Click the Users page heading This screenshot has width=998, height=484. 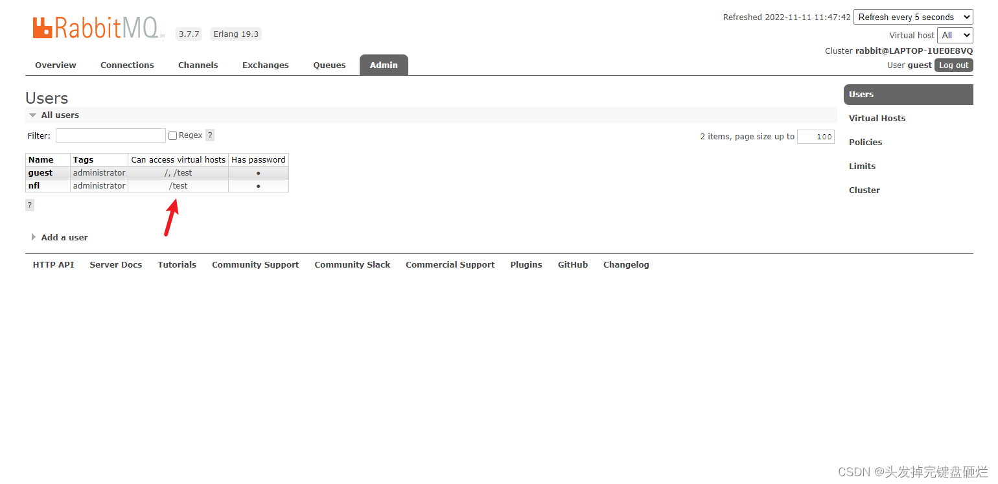tap(47, 98)
